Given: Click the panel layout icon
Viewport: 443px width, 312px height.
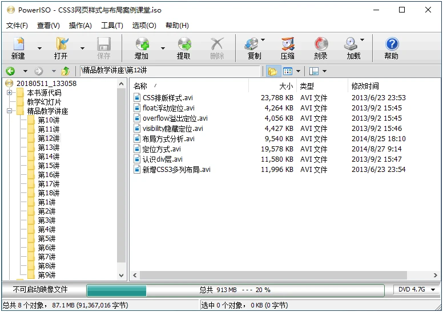Looking at the screenshot, I should [x=314, y=71].
